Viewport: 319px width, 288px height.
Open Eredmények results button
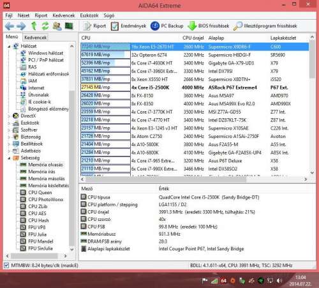tap(128, 26)
